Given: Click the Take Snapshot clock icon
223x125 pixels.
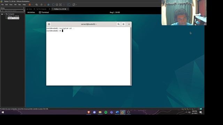Looking at the screenshot, I should (x=41, y=5).
